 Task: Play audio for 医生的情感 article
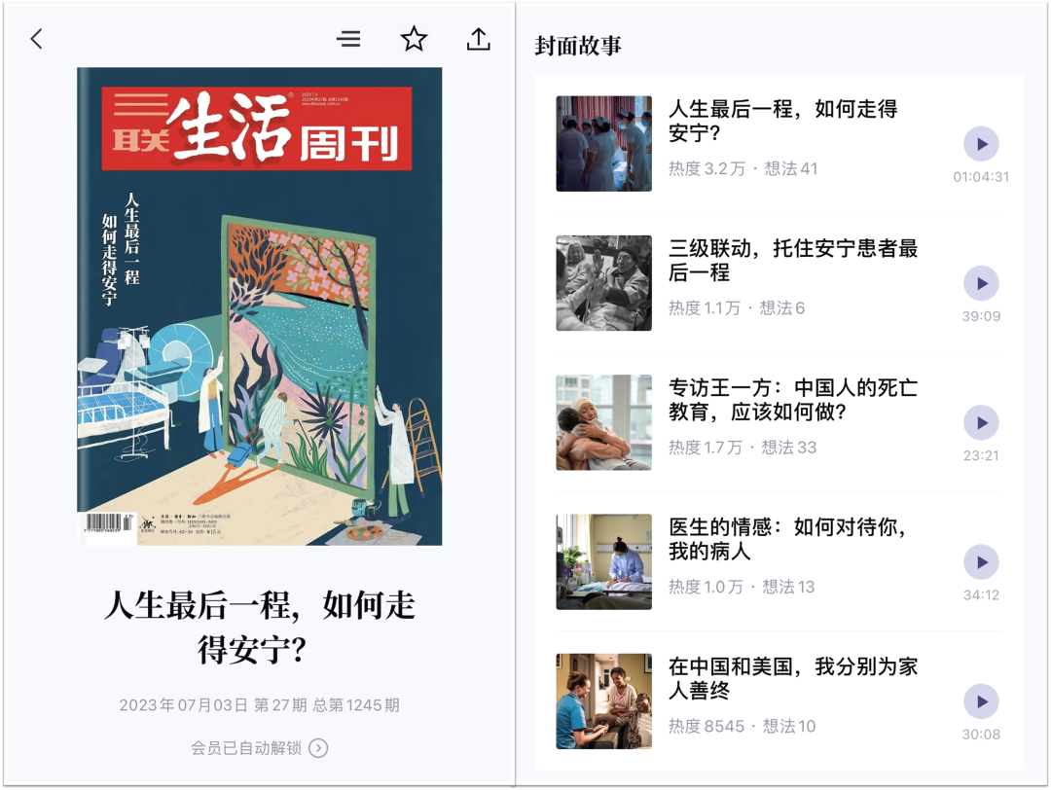click(981, 562)
